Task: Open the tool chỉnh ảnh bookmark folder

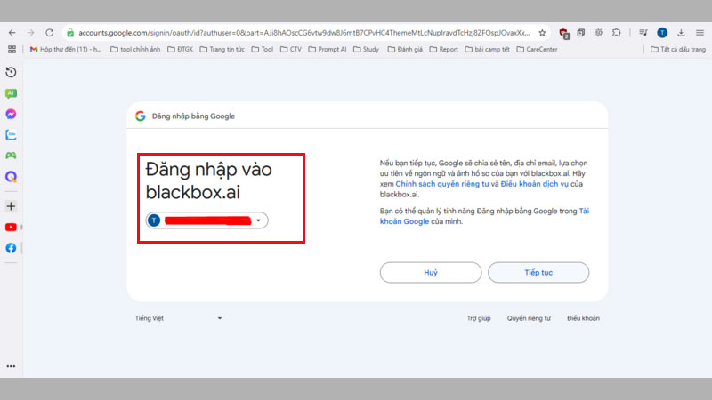Action: 135,49
